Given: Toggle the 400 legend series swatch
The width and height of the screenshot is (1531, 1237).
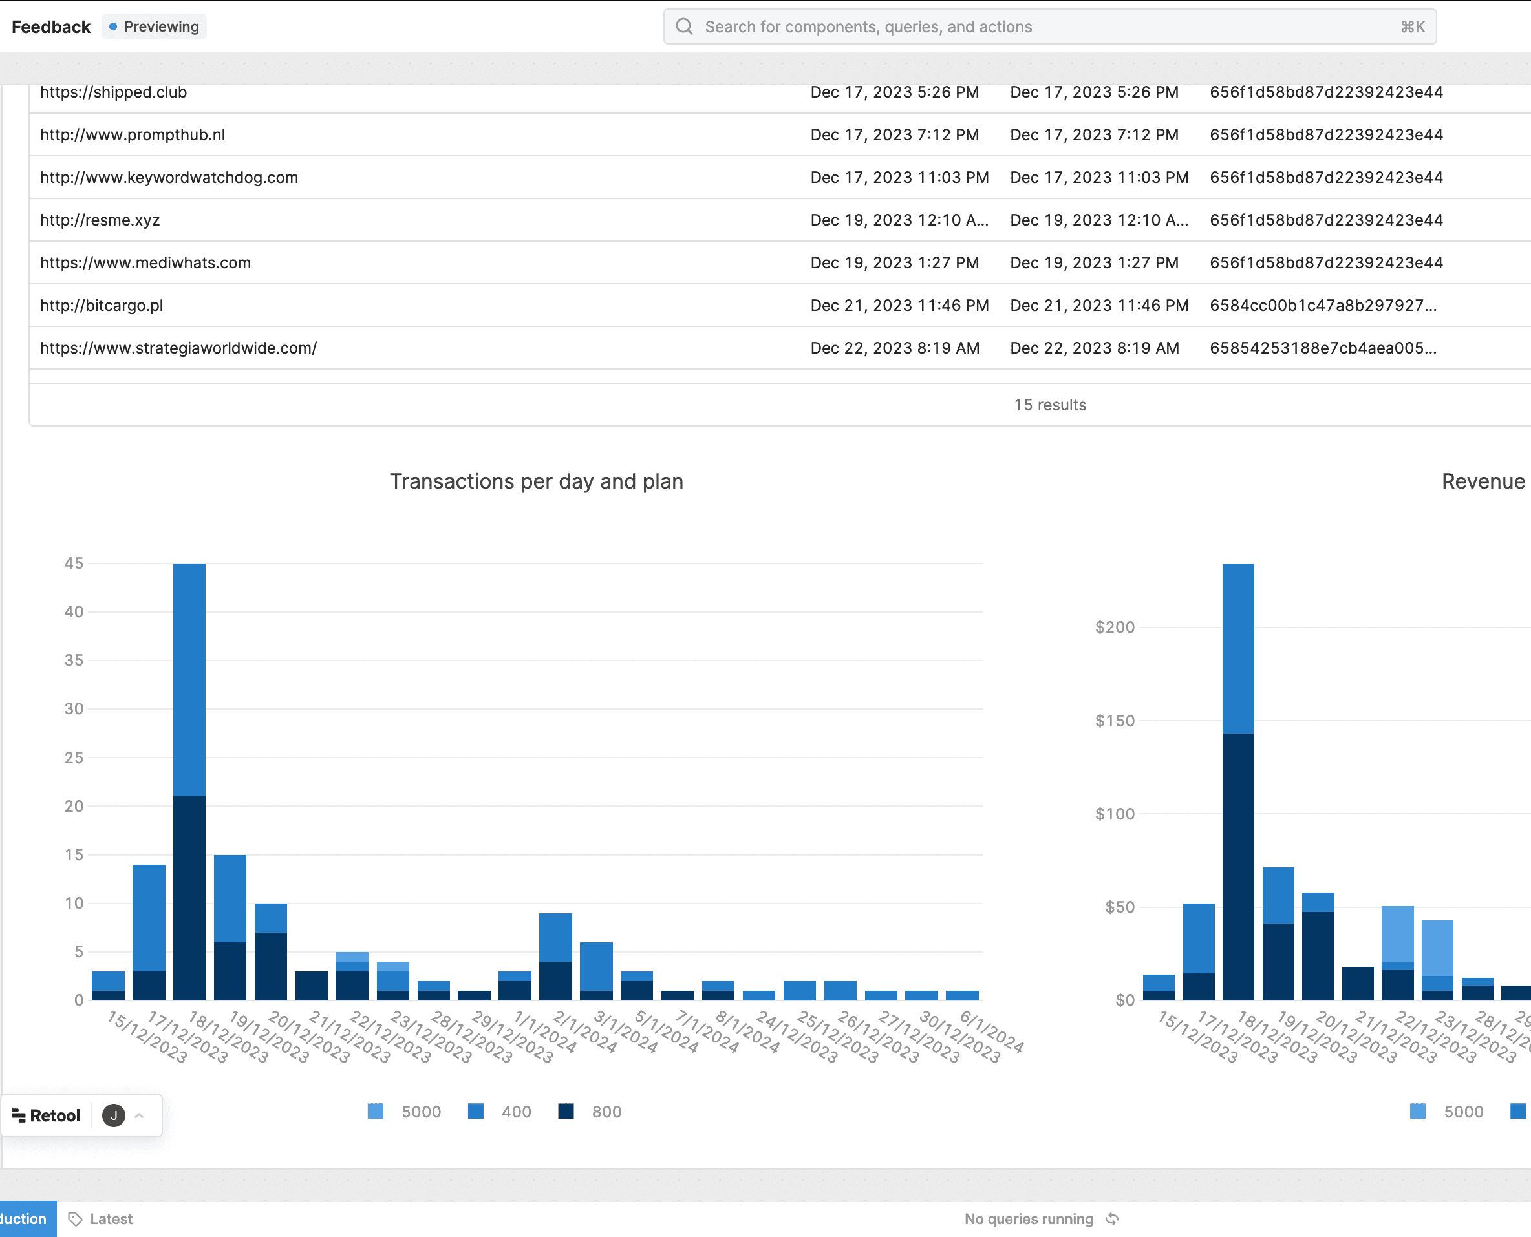Looking at the screenshot, I should (475, 1112).
